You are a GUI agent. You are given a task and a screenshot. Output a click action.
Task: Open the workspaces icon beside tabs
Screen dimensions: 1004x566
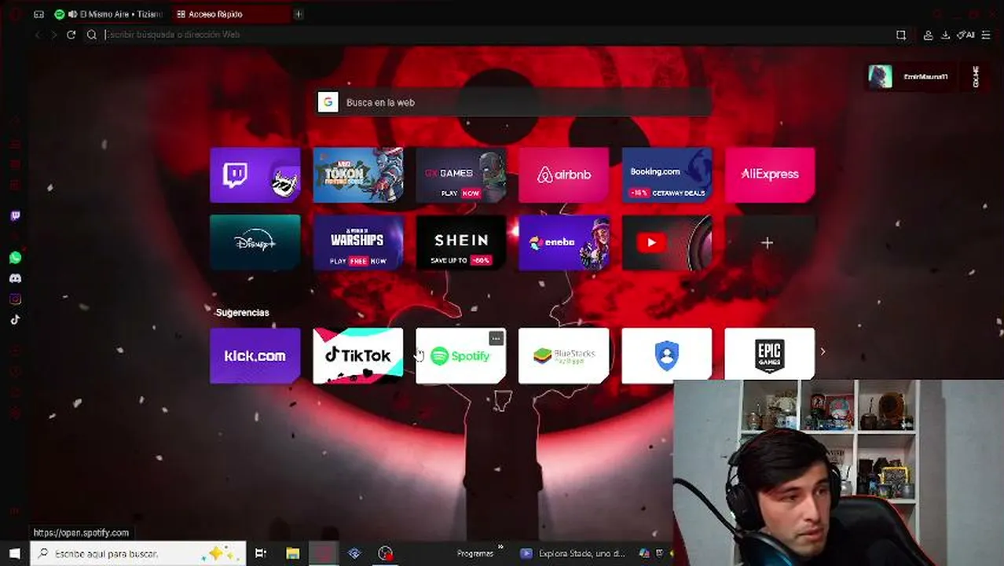coord(38,14)
